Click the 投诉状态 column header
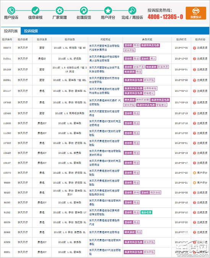The width and height of the screenshot is (210, 258). pos(200,39)
